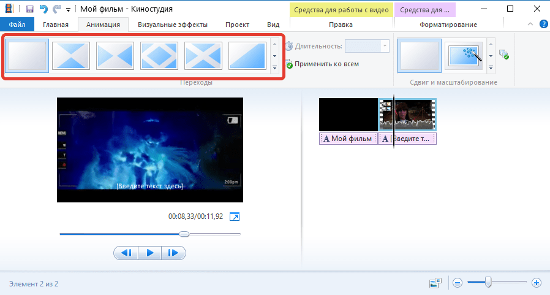The width and height of the screenshot is (550, 295).
Task: Click Средства для работы с видео header
Action: [x=341, y=10]
